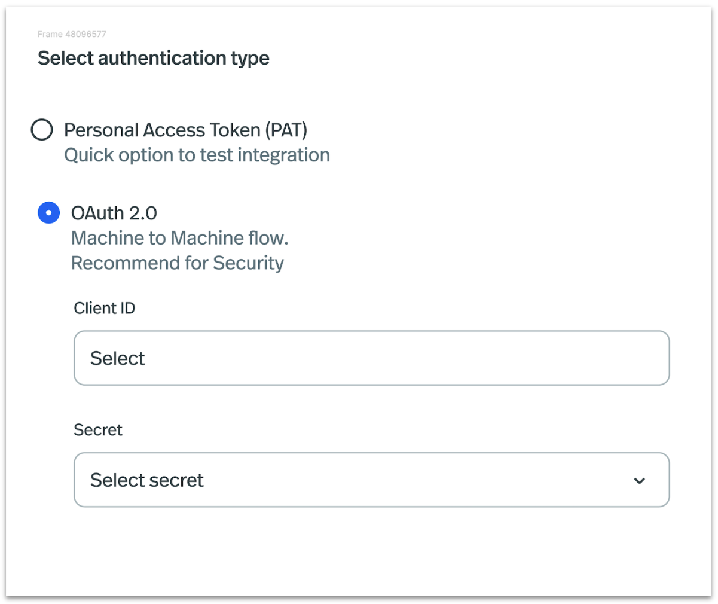Click the "Select secret" placeholder text
Viewport: 718px width, 604px height.
pos(146,480)
